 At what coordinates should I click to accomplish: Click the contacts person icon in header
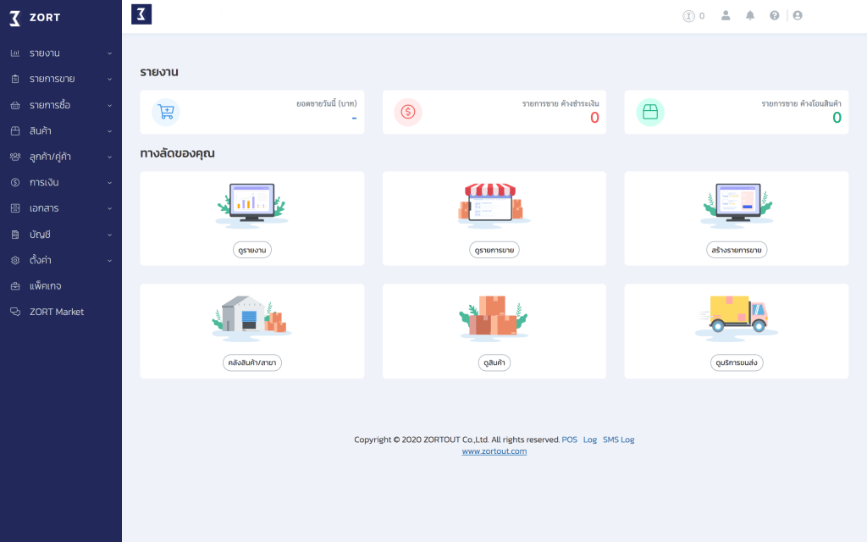[726, 15]
